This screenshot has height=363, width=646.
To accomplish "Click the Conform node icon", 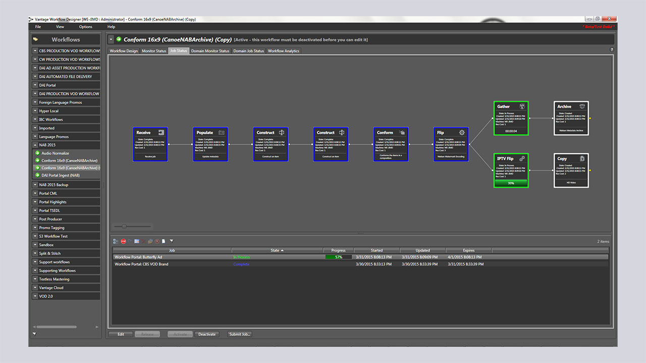I will pyautogui.click(x=402, y=133).
